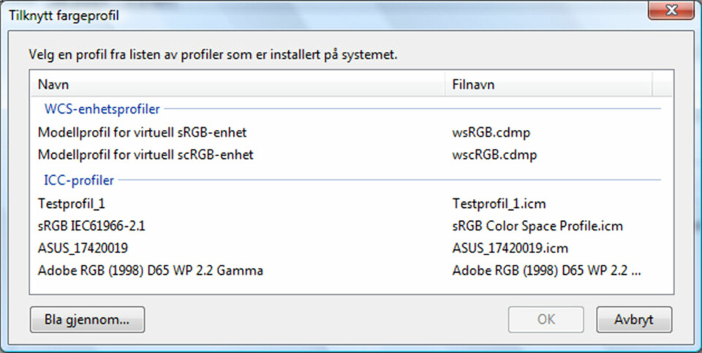Viewport: 702px width, 353px height.
Task: Close the Tilknytt fargeprofil dialog
Action: click(x=671, y=10)
